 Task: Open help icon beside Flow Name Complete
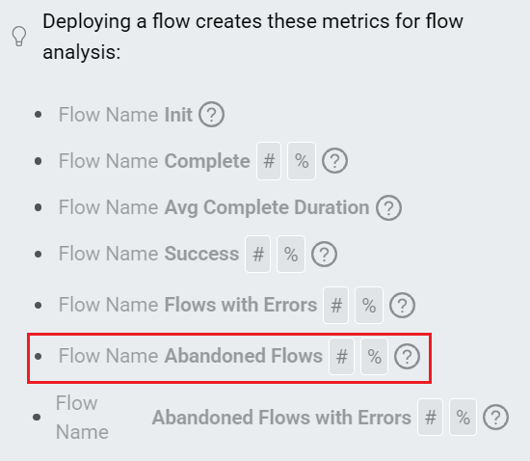334,161
